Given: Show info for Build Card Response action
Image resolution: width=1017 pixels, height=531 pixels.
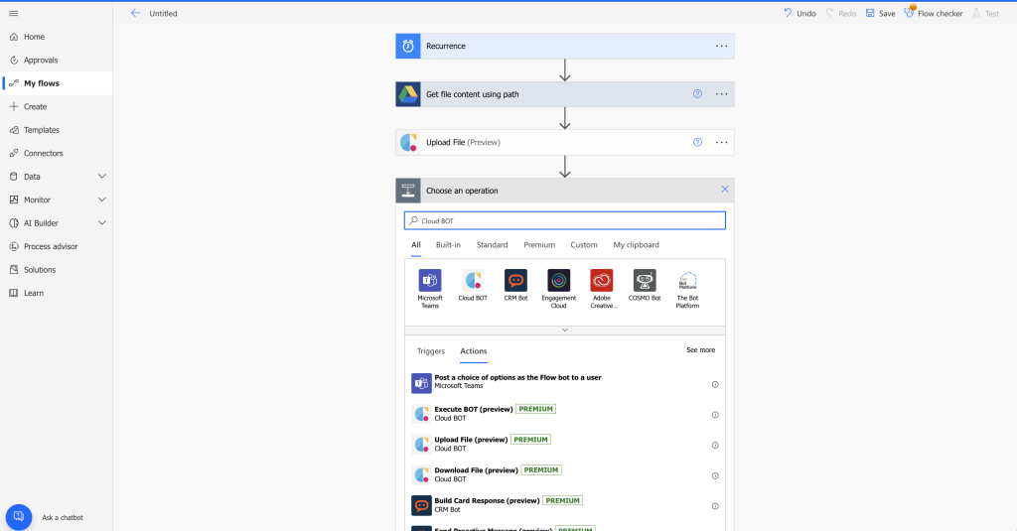Looking at the screenshot, I should click(715, 506).
